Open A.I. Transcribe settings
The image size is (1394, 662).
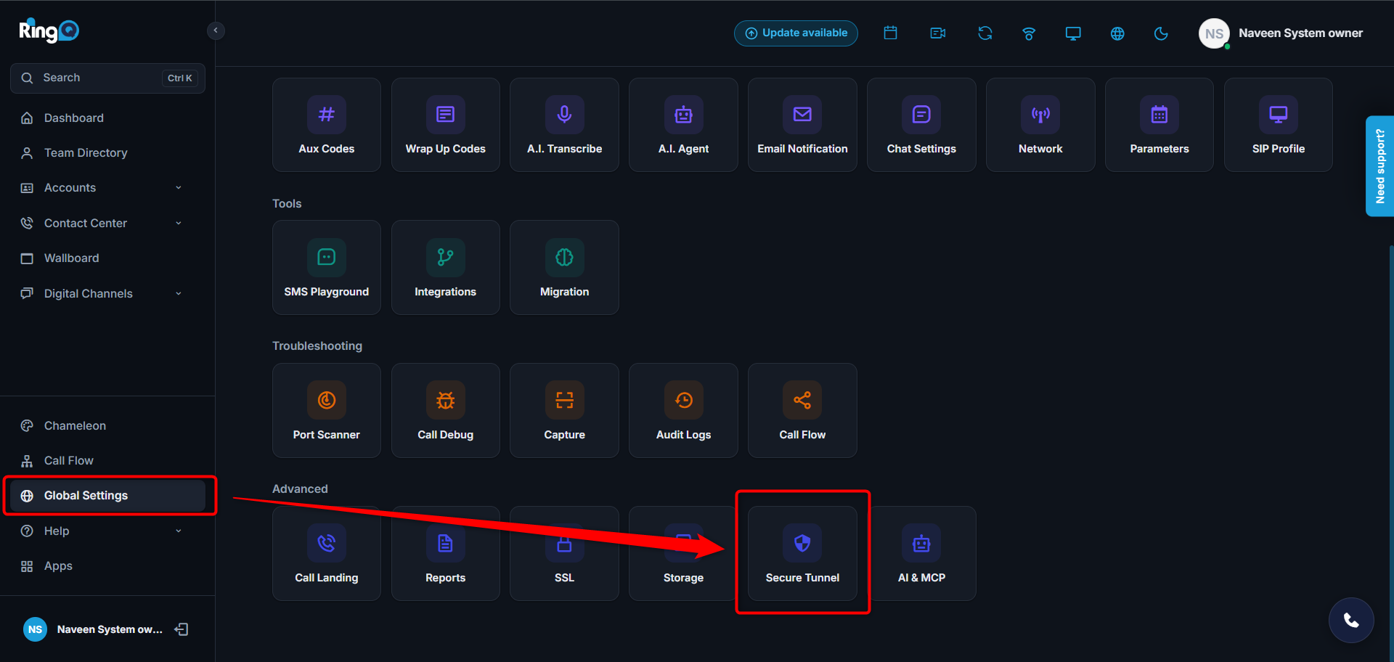[564, 125]
